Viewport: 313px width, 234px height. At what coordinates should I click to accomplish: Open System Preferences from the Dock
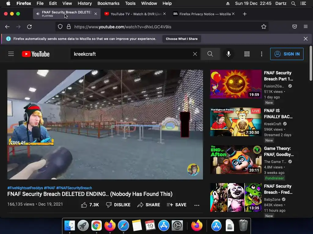click(177, 225)
